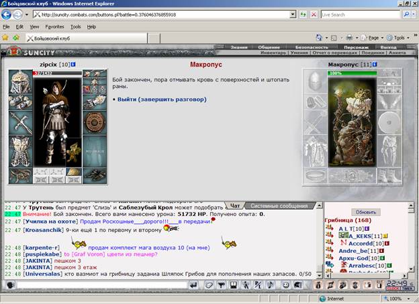Switch to Системные сообщения tab
Screen dimensions: 419x304
point(279,206)
